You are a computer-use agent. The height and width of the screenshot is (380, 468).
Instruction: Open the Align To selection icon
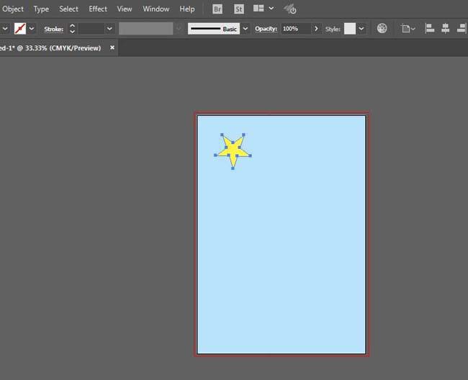[408, 29]
